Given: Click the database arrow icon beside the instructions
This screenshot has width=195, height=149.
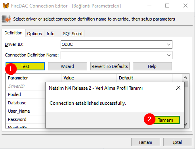Looking at the screenshot, I should tap(6, 19).
